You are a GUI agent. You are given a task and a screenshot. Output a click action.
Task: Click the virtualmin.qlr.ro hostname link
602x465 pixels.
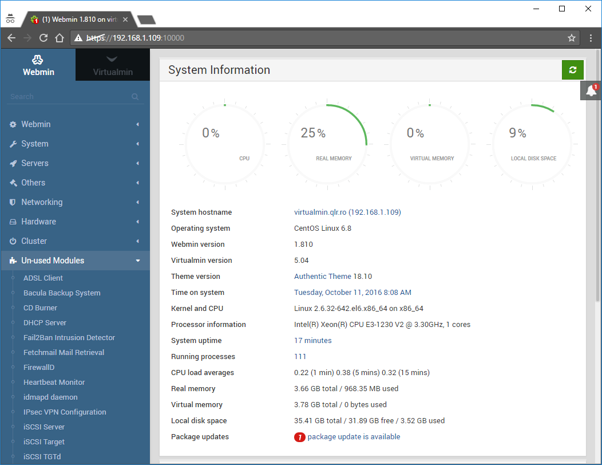pyautogui.click(x=347, y=212)
